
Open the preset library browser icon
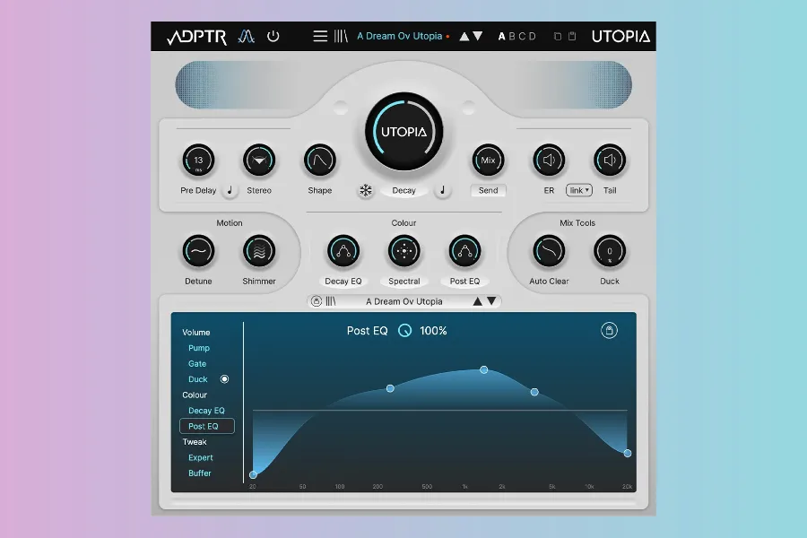(x=342, y=37)
